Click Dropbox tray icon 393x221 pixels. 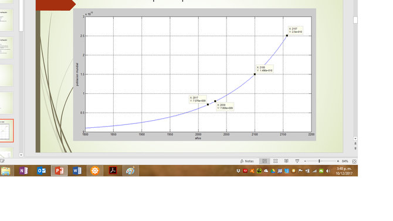coord(238,171)
